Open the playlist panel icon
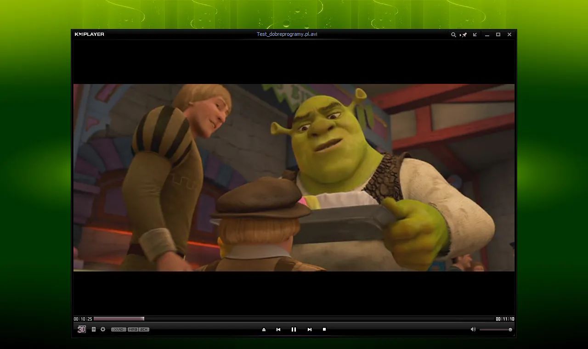 tap(94, 329)
